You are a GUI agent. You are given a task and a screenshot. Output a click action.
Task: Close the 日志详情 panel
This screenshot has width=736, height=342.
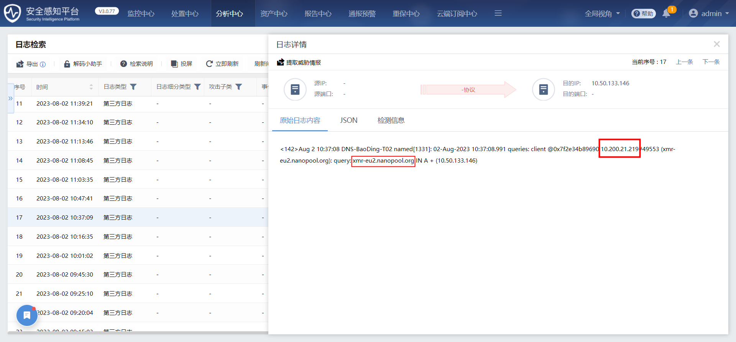[716, 44]
